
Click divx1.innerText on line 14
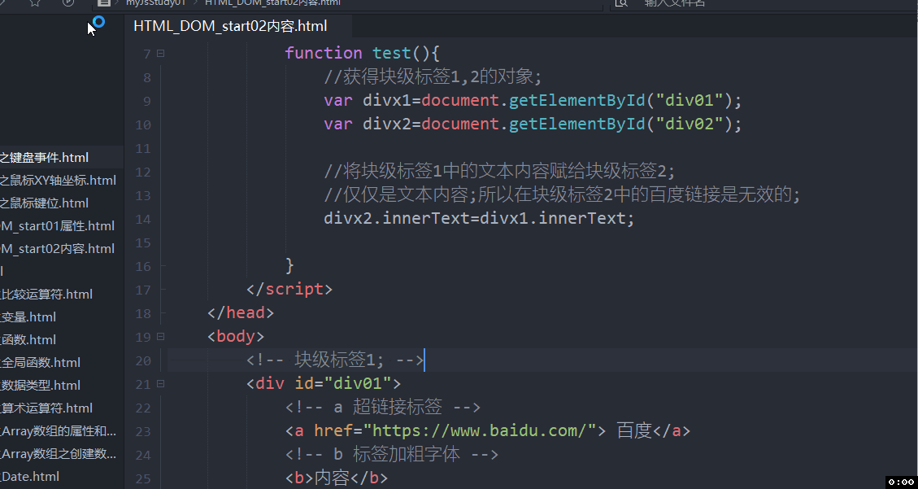(553, 219)
